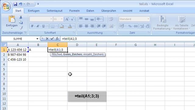Center text horizontally
The image size is (195, 110).
tap(86, 26)
